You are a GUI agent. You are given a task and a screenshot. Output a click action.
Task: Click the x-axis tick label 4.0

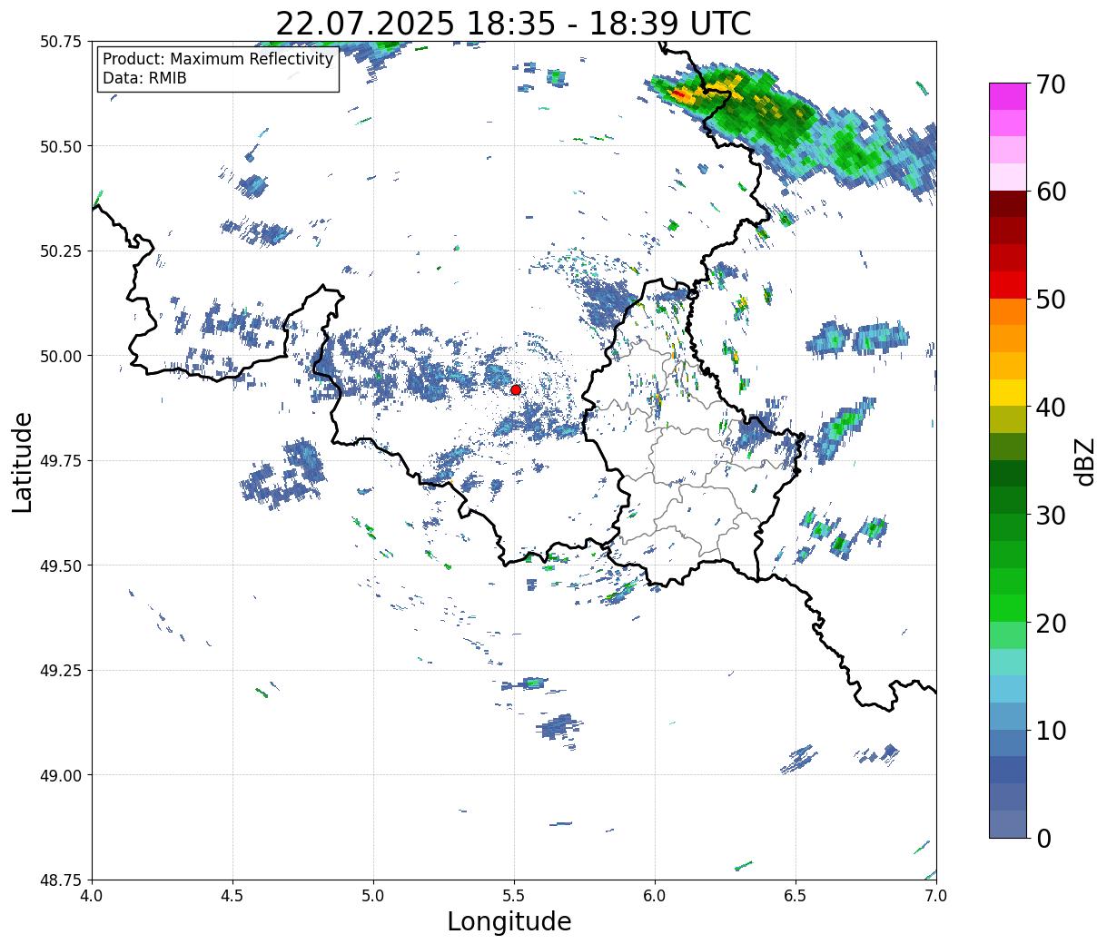[x=92, y=895]
